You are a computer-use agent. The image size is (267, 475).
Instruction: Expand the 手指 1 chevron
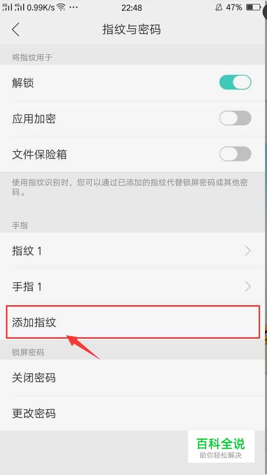coord(248,286)
